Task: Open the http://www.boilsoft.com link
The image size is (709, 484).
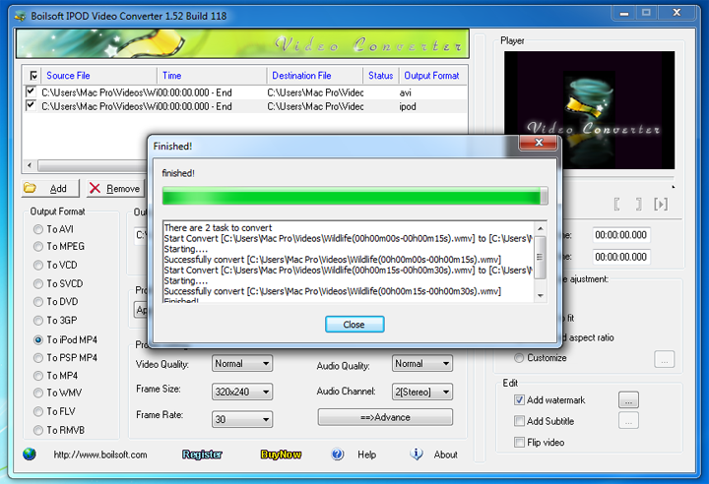Action: click(x=100, y=454)
